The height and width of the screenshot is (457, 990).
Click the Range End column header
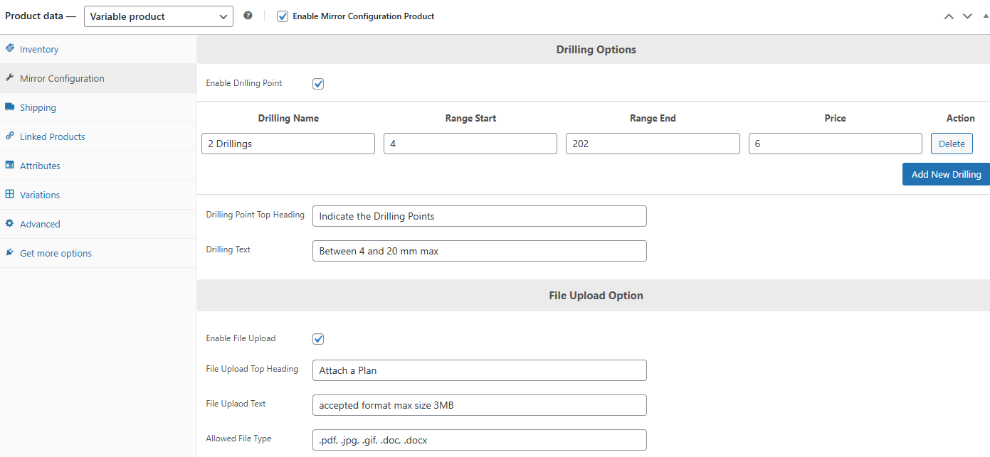(x=653, y=119)
